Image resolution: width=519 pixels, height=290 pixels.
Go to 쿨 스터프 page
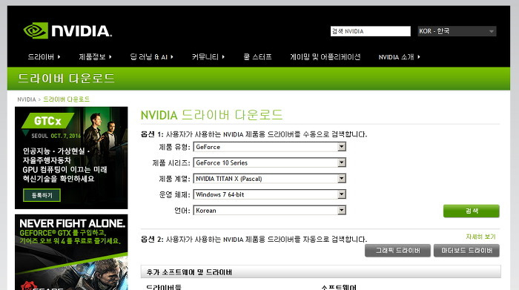click(x=257, y=57)
